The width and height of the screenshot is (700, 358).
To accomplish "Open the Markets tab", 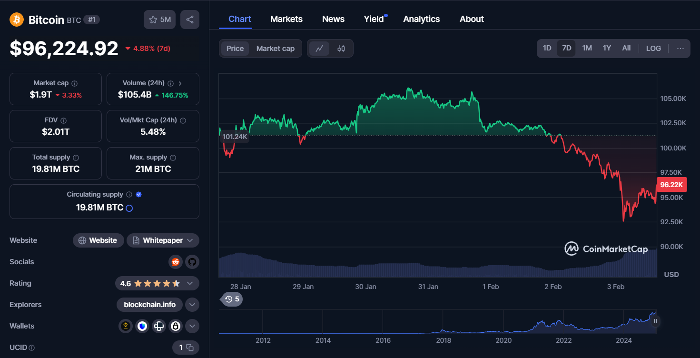I will (x=286, y=19).
